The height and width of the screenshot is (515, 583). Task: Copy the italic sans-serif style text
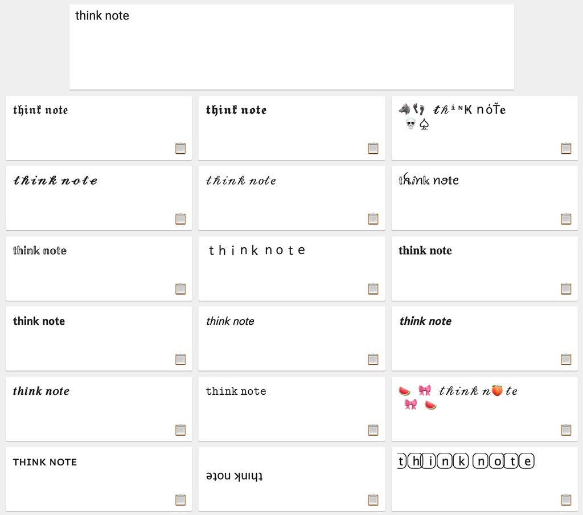point(373,359)
